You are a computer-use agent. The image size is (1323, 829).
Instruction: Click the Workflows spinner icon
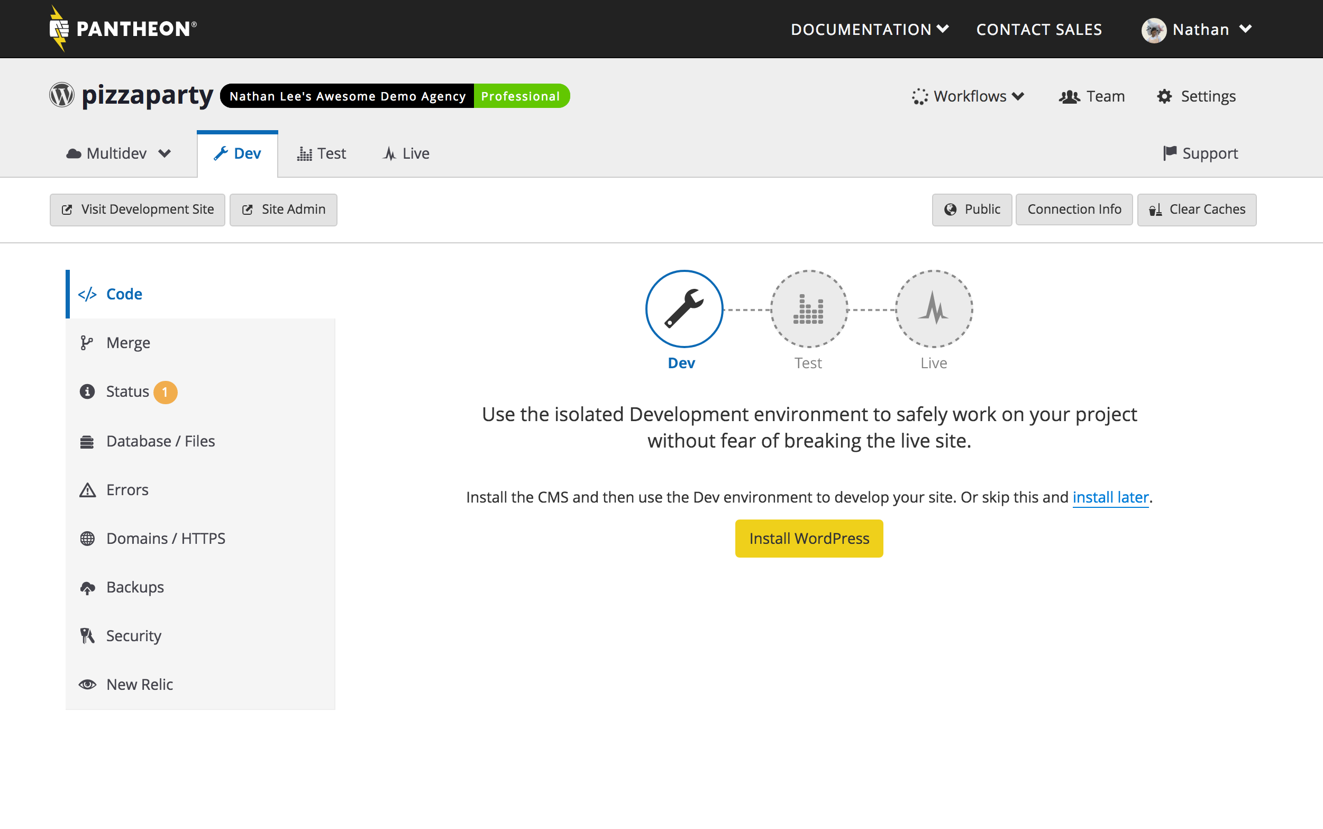pyautogui.click(x=920, y=96)
